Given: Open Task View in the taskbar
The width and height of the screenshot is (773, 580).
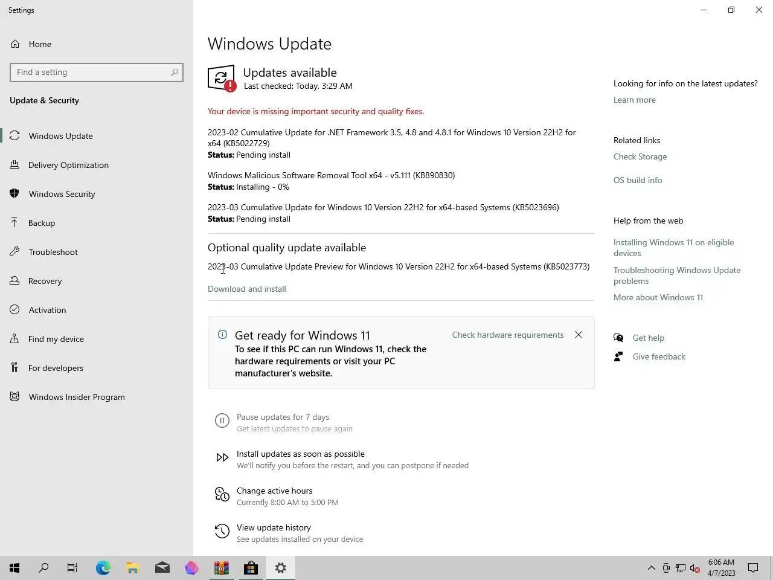Looking at the screenshot, I should (x=72, y=568).
